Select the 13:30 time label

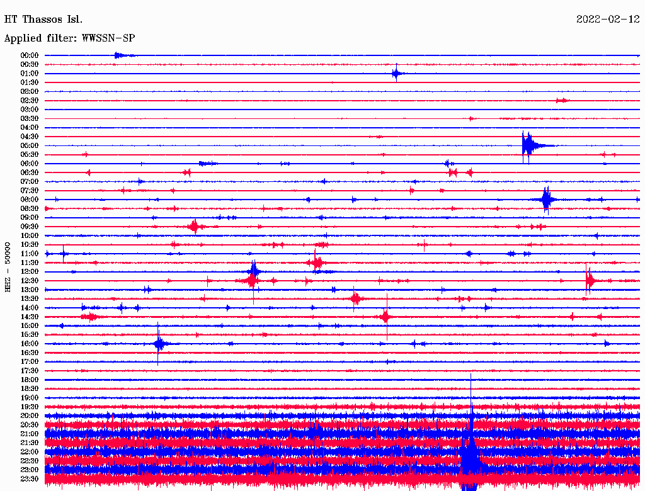point(29,299)
